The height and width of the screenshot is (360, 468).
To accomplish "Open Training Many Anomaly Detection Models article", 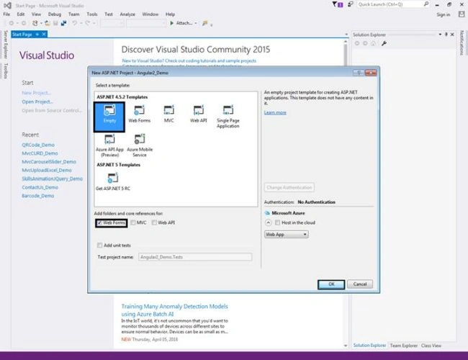I will [174, 310].
